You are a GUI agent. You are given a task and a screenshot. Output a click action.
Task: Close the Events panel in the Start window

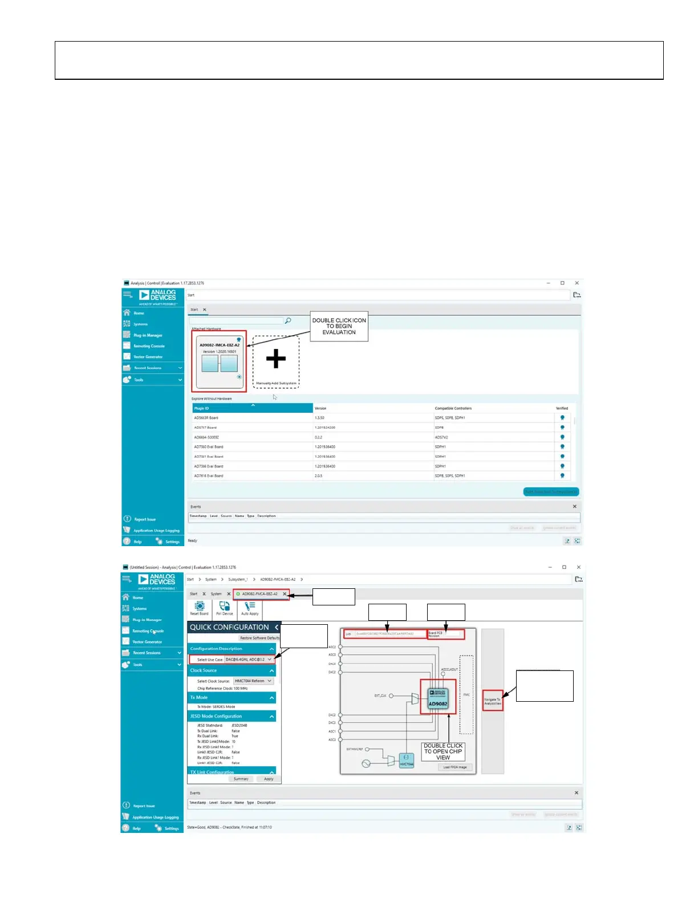click(x=575, y=506)
